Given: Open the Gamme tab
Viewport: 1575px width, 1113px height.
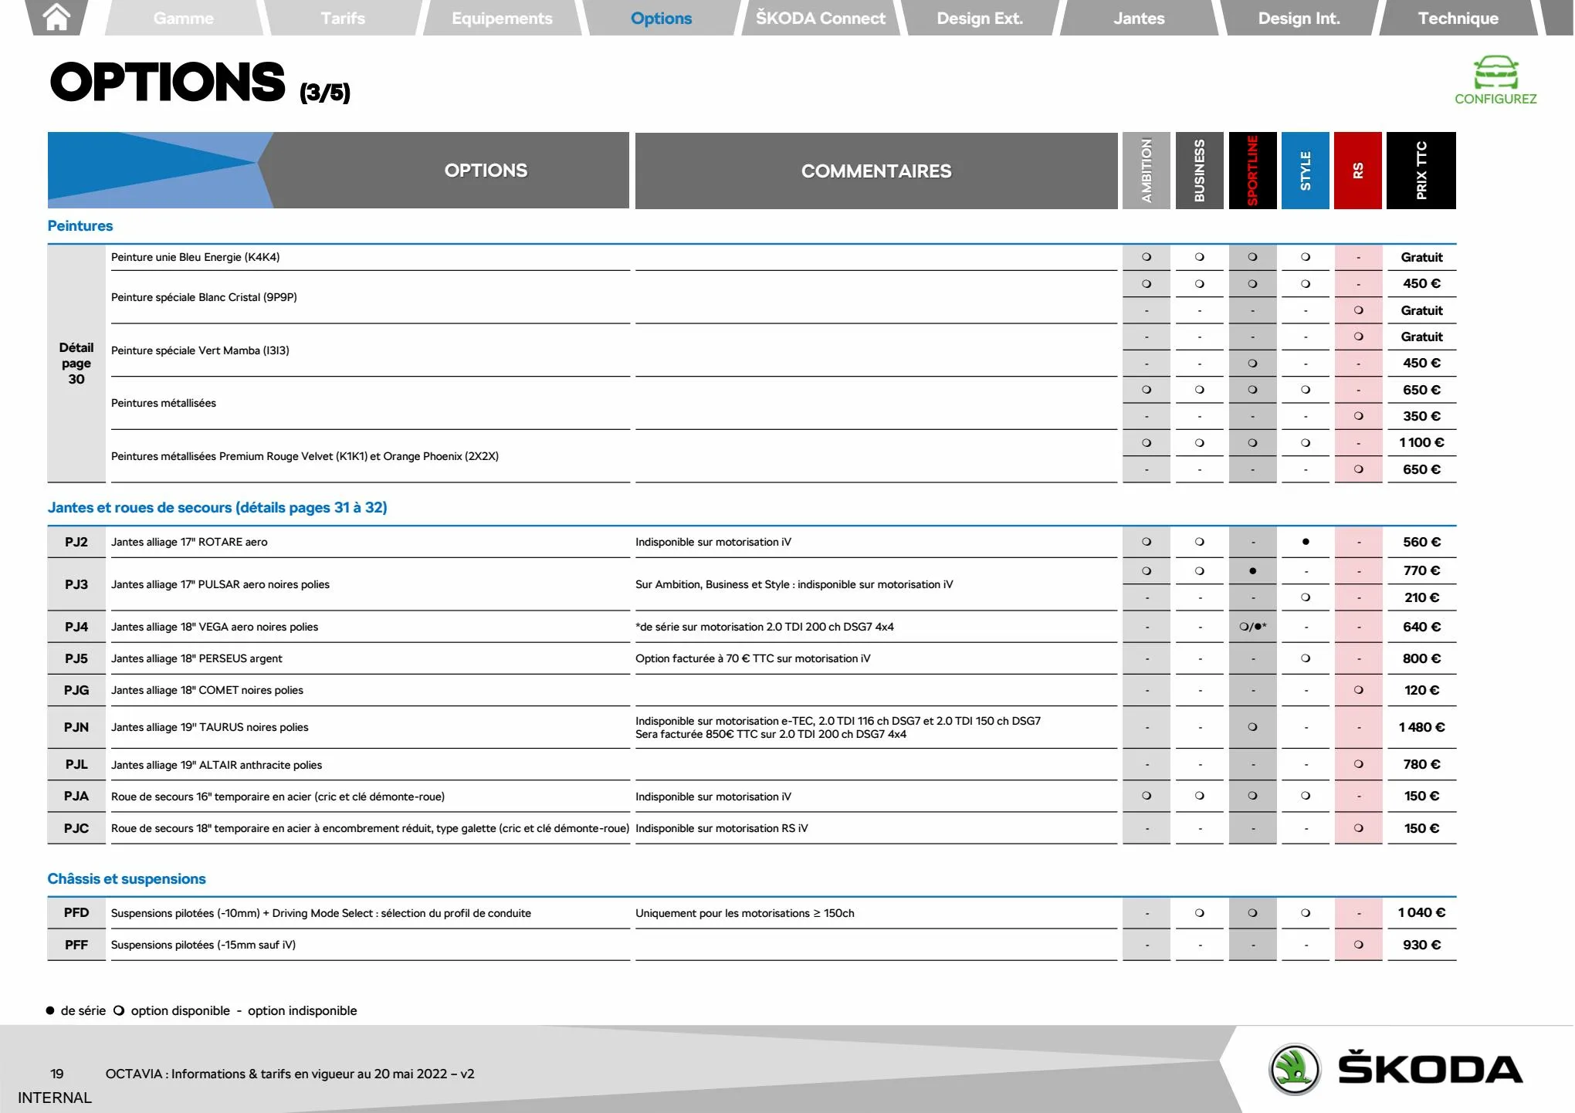Looking at the screenshot, I should (x=184, y=18).
